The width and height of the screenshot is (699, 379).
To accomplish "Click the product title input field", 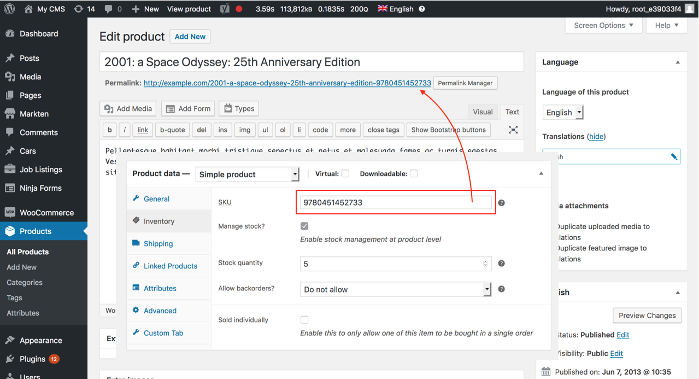I will (312, 62).
